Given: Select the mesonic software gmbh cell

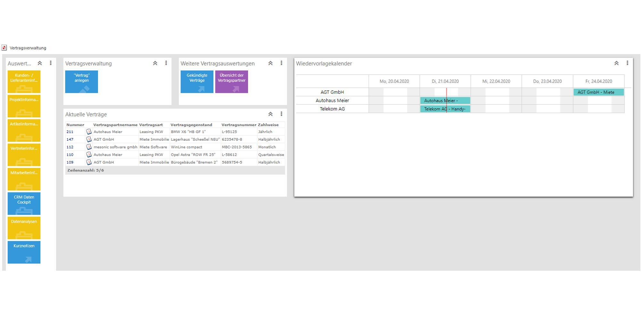Looking at the screenshot, I should (x=115, y=147).
